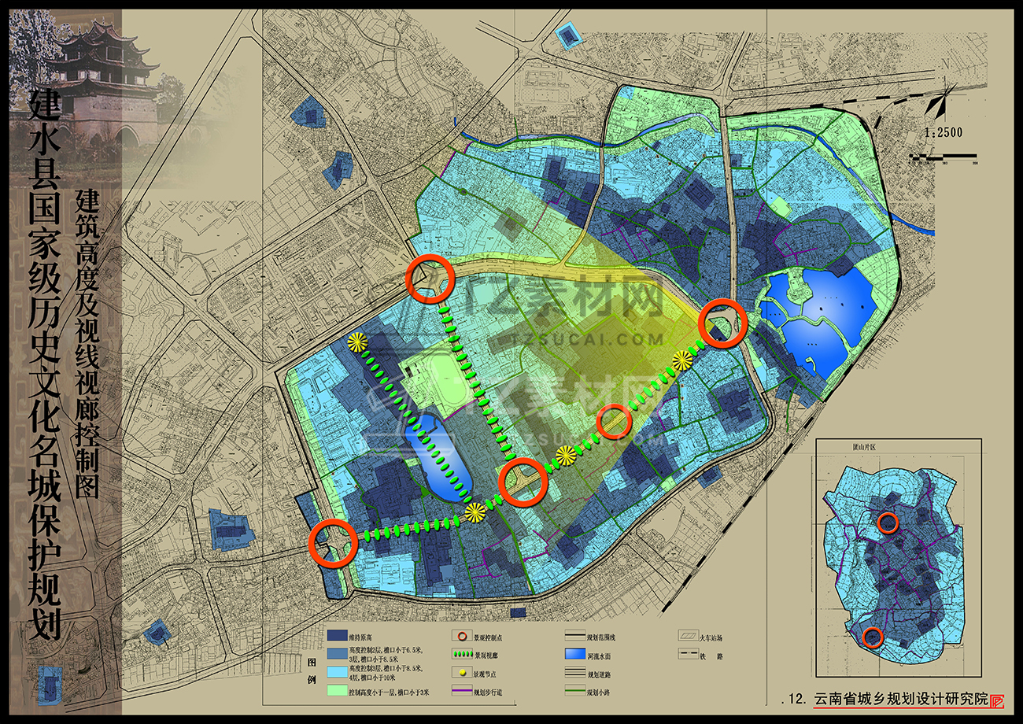Click the vertical title 建水县国家级历史文化名城保护规划

click(46, 364)
